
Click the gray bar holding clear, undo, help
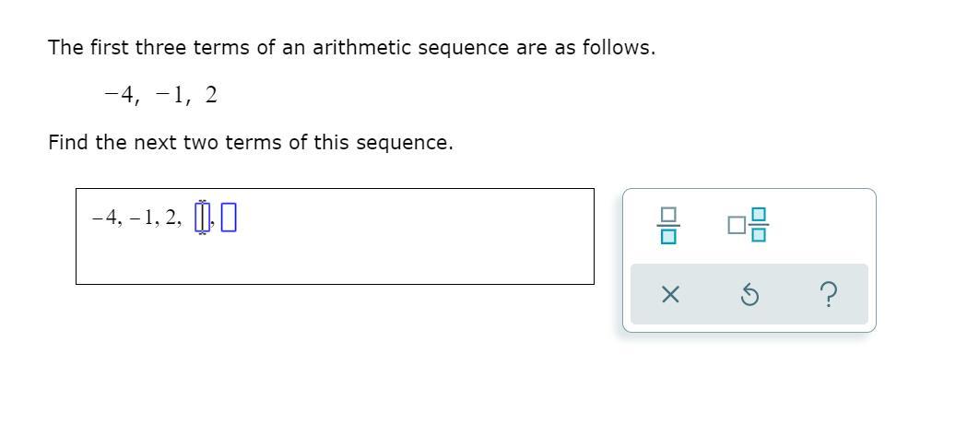coord(749,294)
